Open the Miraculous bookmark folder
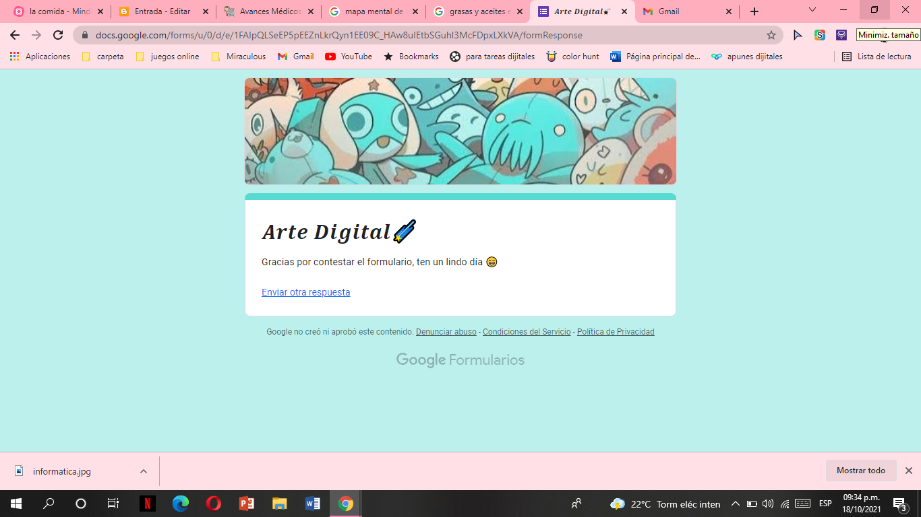 [x=239, y=57]
